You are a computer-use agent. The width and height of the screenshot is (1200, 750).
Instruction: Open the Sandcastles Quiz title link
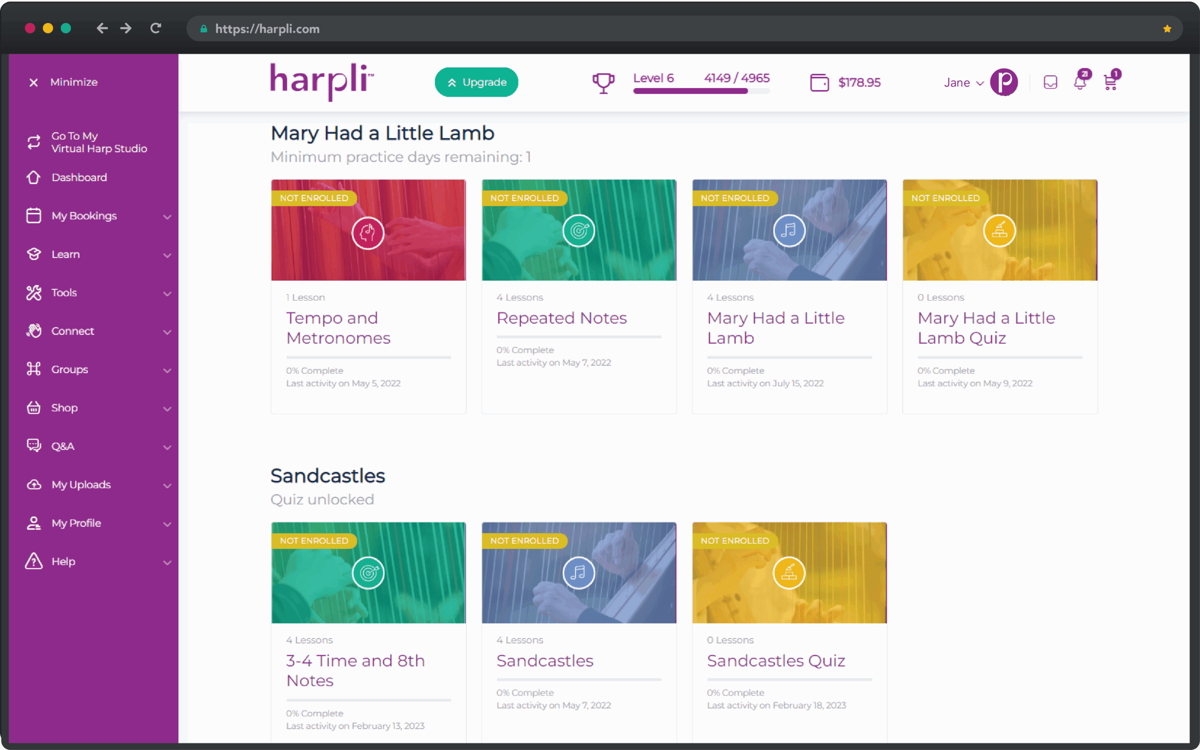776,661
